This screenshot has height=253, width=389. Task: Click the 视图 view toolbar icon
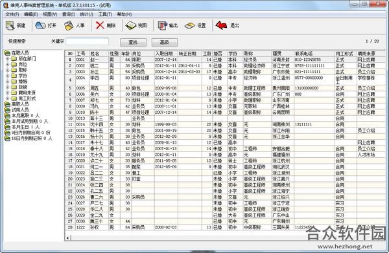click(130, 25)
